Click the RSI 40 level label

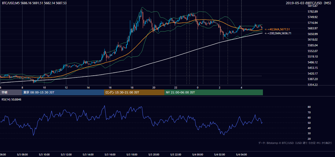pyautogui.click(x=309, y=128)
